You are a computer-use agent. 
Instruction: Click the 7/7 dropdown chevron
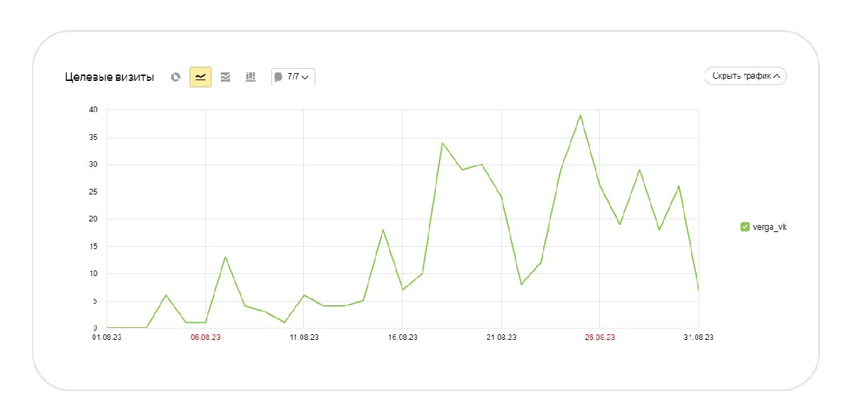[x=305, y=77]
